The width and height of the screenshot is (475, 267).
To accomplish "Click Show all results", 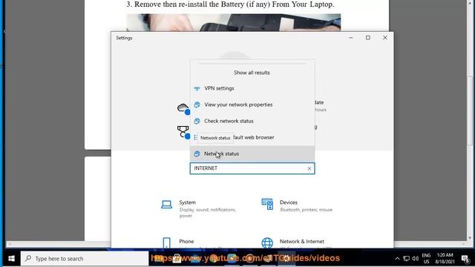I will pos(252,73).
